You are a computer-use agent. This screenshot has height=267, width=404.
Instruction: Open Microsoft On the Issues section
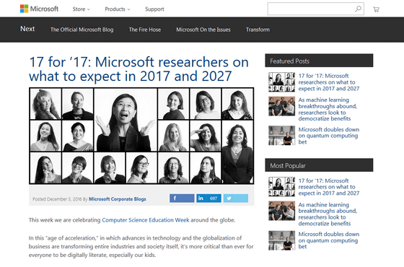coord(203,30)
